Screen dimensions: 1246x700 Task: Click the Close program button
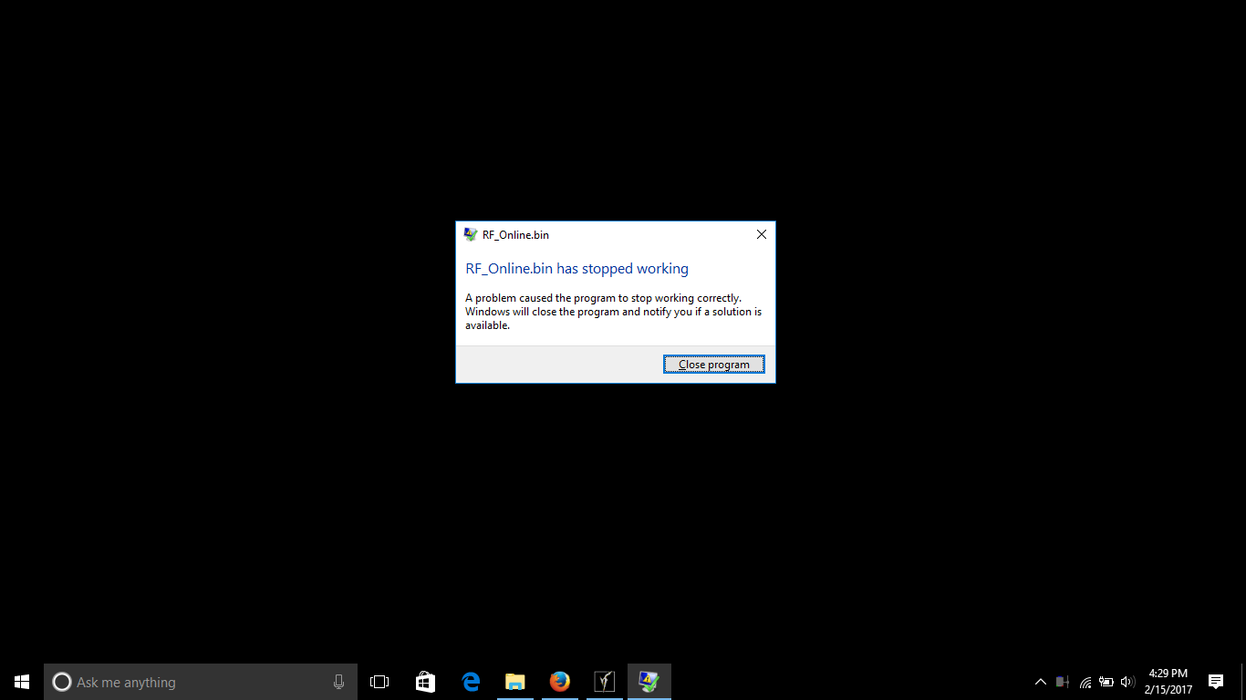point(713,365)
